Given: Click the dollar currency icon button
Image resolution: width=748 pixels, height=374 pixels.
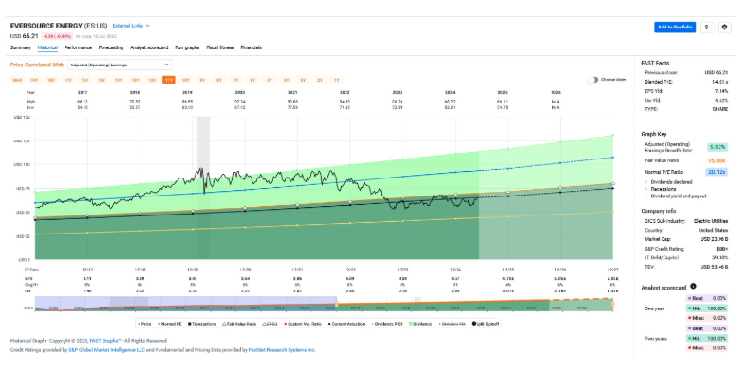Looking at the screenshot, I should (x=707, y=28).
